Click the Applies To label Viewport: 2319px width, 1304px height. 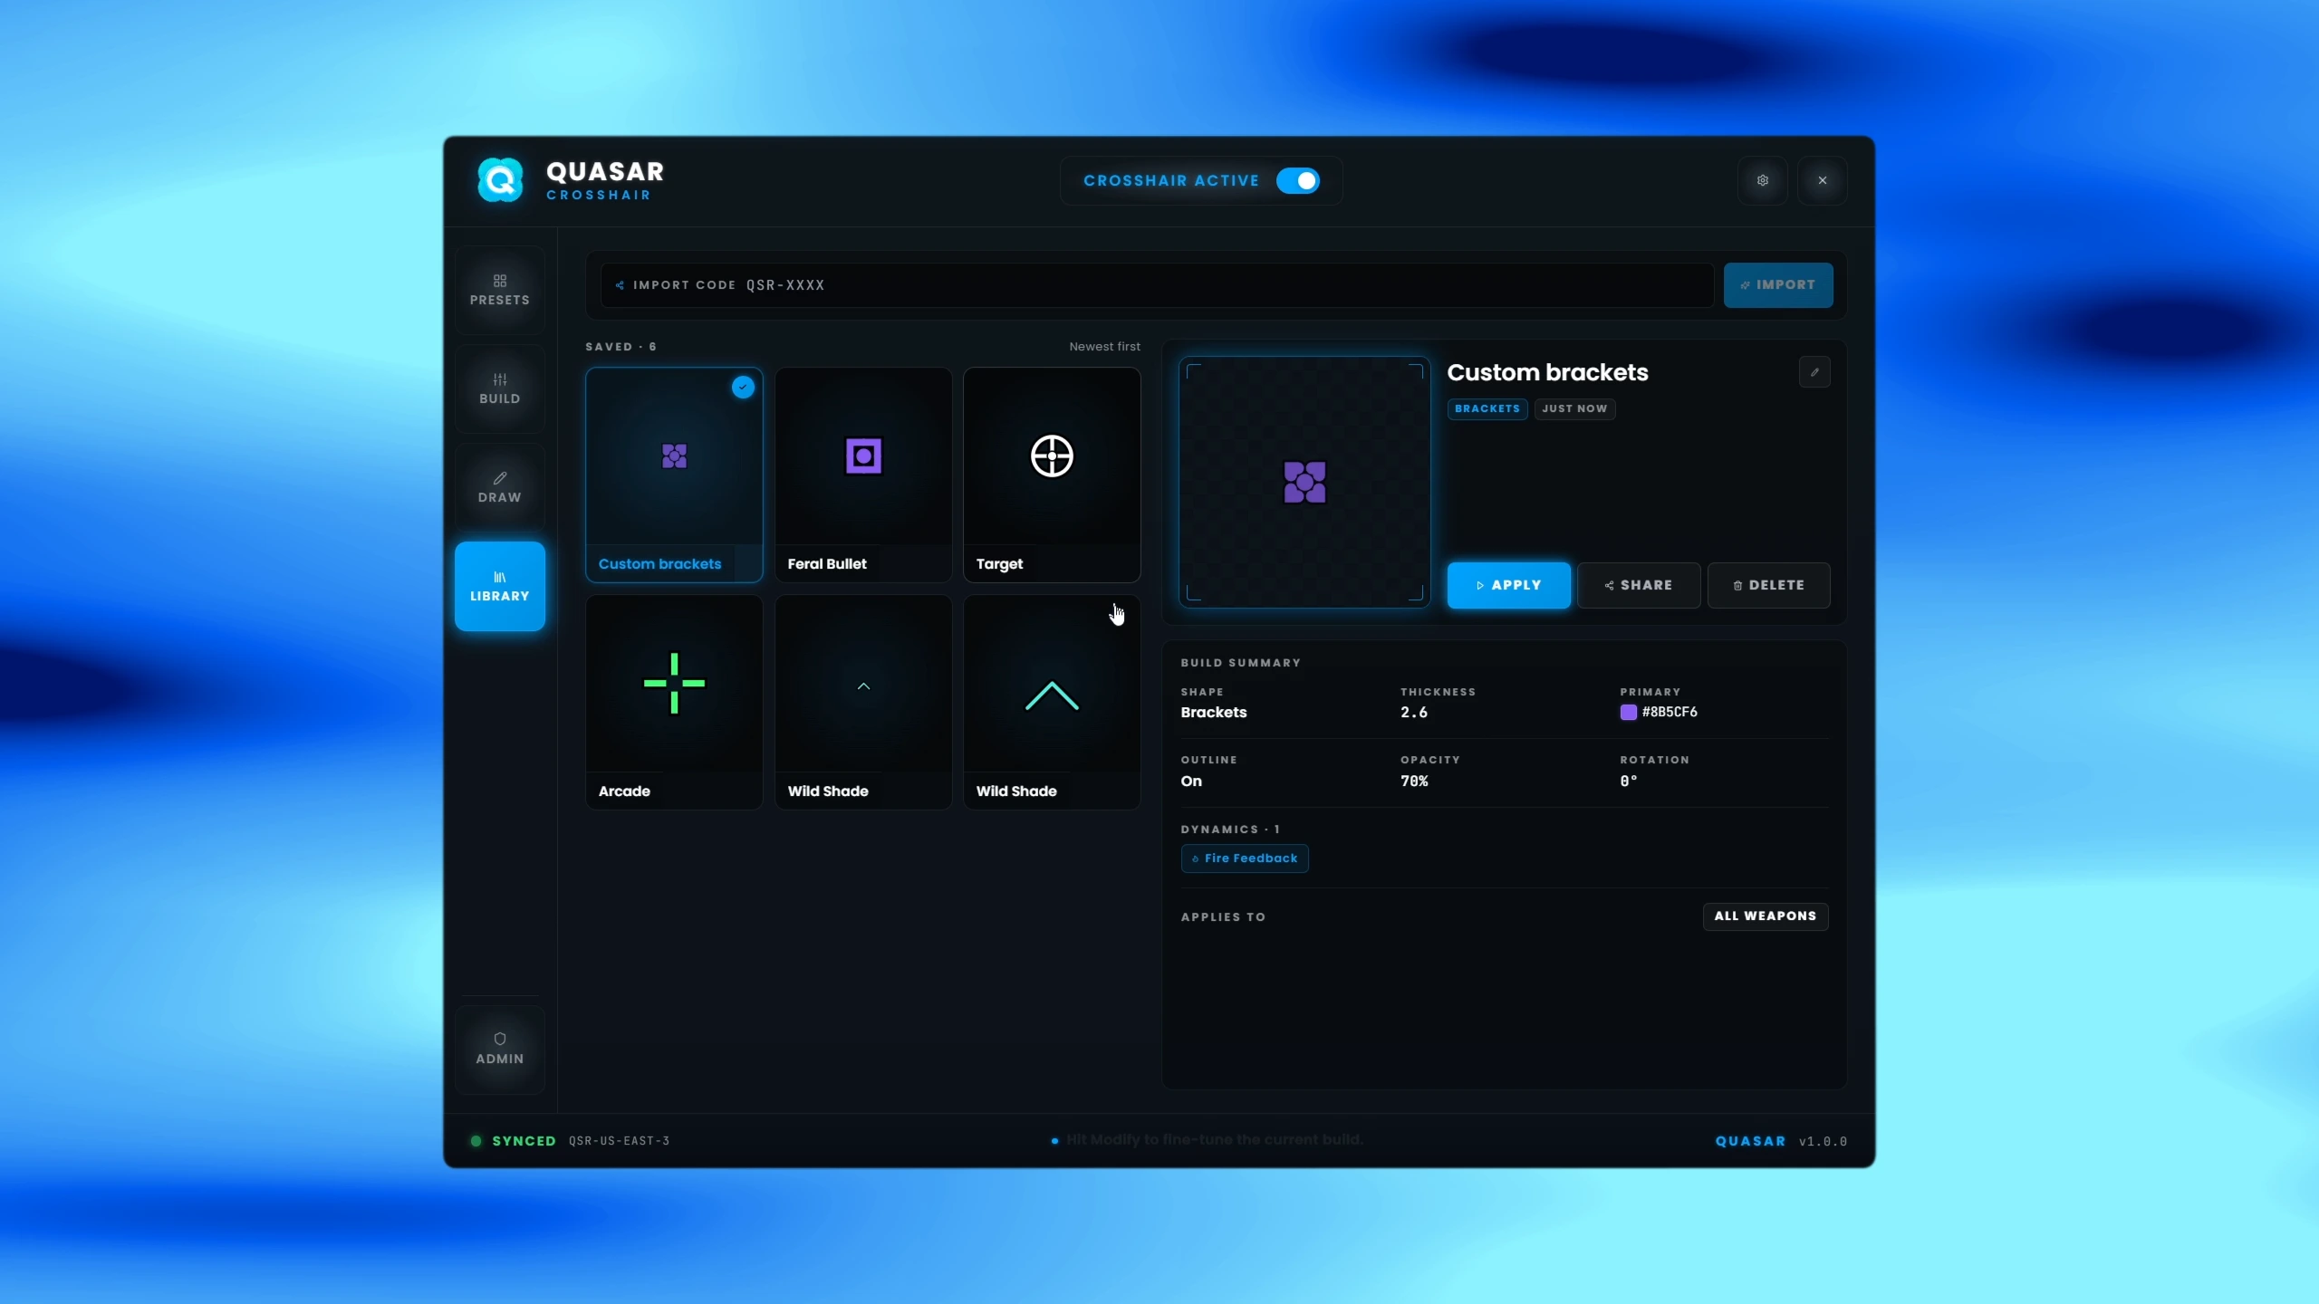tap(1223, 917)
